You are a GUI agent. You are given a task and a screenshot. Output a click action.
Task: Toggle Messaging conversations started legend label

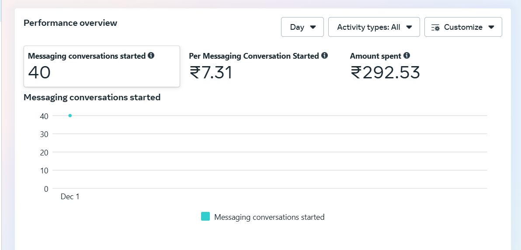269,217
